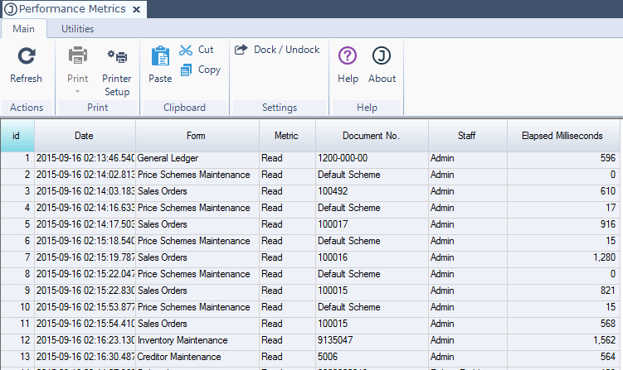
Task: Click the Cut scissors icon
Action: tap(186, 50)
